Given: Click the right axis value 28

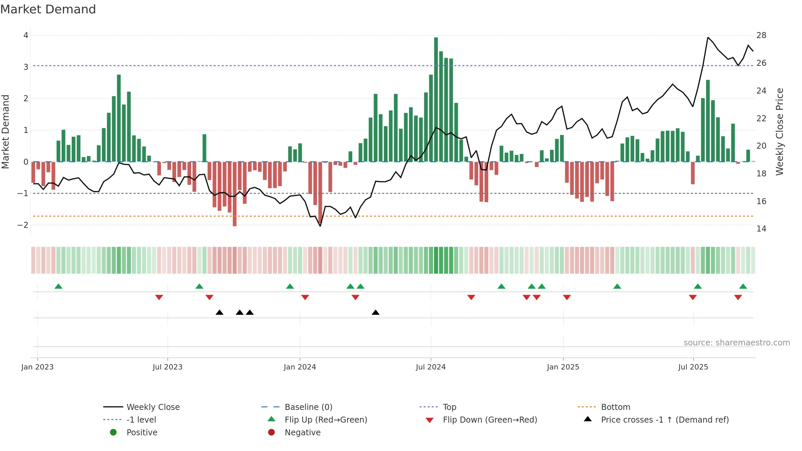Looking at the screenshot, I should [x=761, y=35].
